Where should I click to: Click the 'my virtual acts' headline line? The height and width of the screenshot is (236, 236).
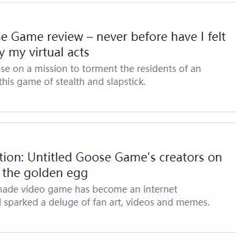(x=45, y=53)
